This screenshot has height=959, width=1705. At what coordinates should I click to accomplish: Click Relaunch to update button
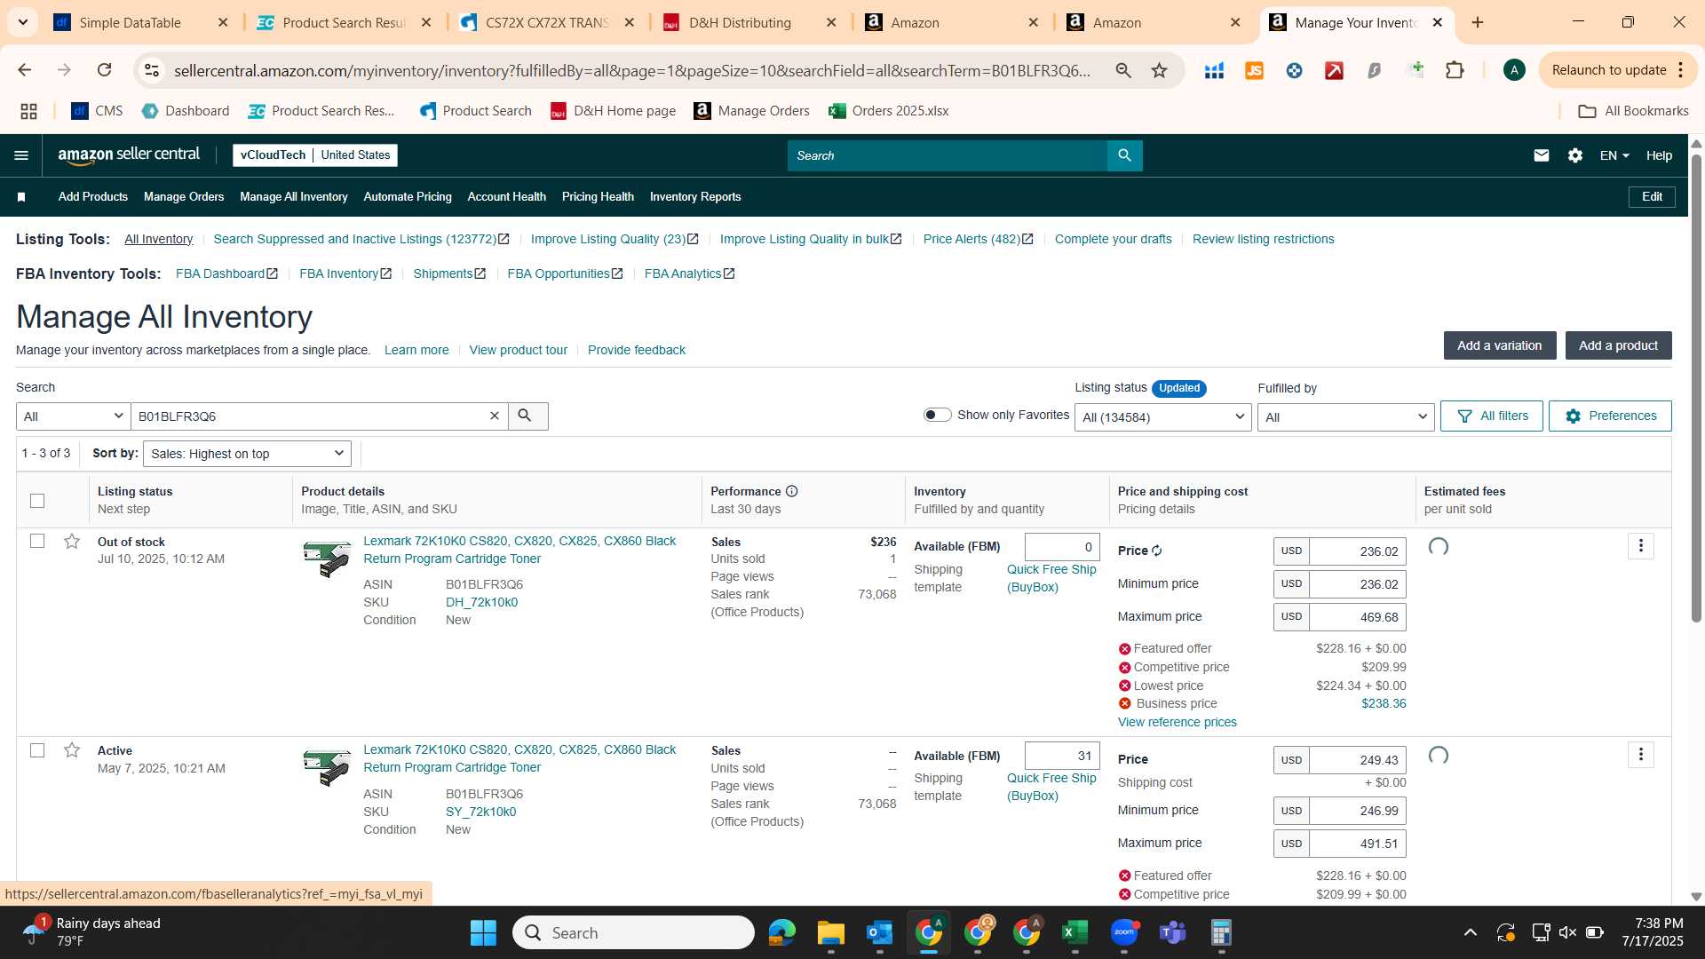1608,70
